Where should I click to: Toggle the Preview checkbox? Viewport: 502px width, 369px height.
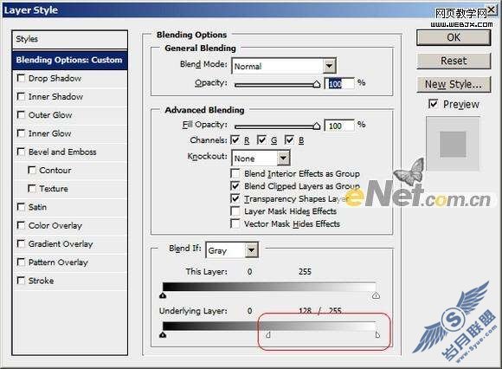point(433,104)
